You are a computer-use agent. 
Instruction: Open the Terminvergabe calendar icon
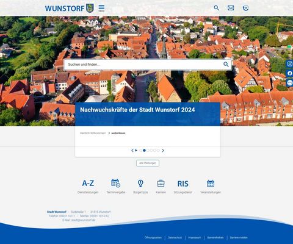116,183
